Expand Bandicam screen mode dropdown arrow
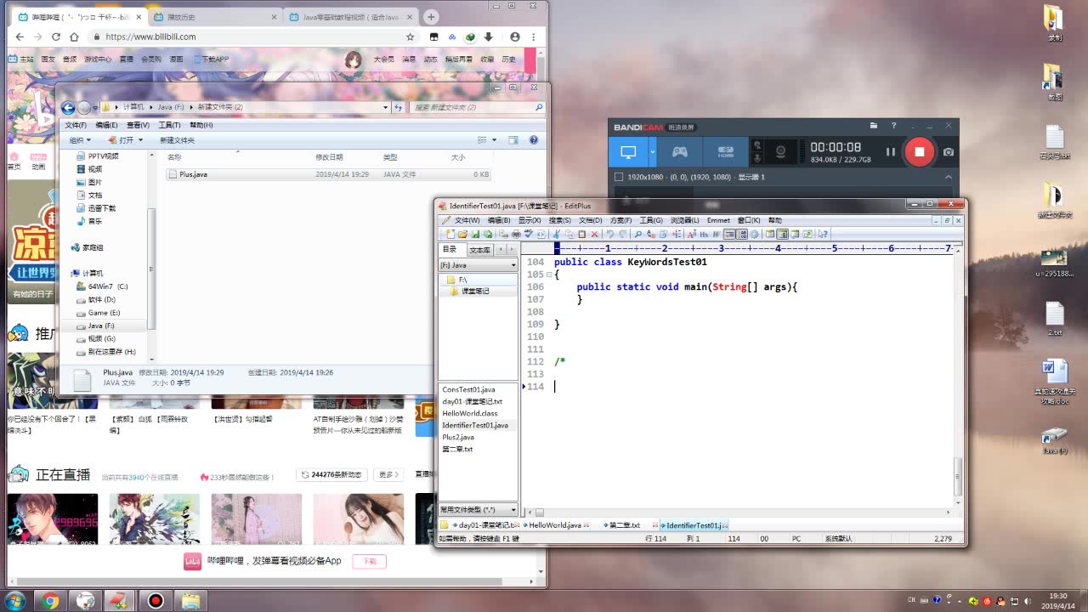 pos(653,151)
